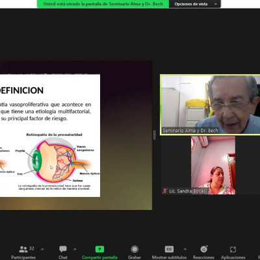Toggle Mostrar subtítulos CC icon
The height and width of the screenshot is (260, 260).
pos(169,249)
